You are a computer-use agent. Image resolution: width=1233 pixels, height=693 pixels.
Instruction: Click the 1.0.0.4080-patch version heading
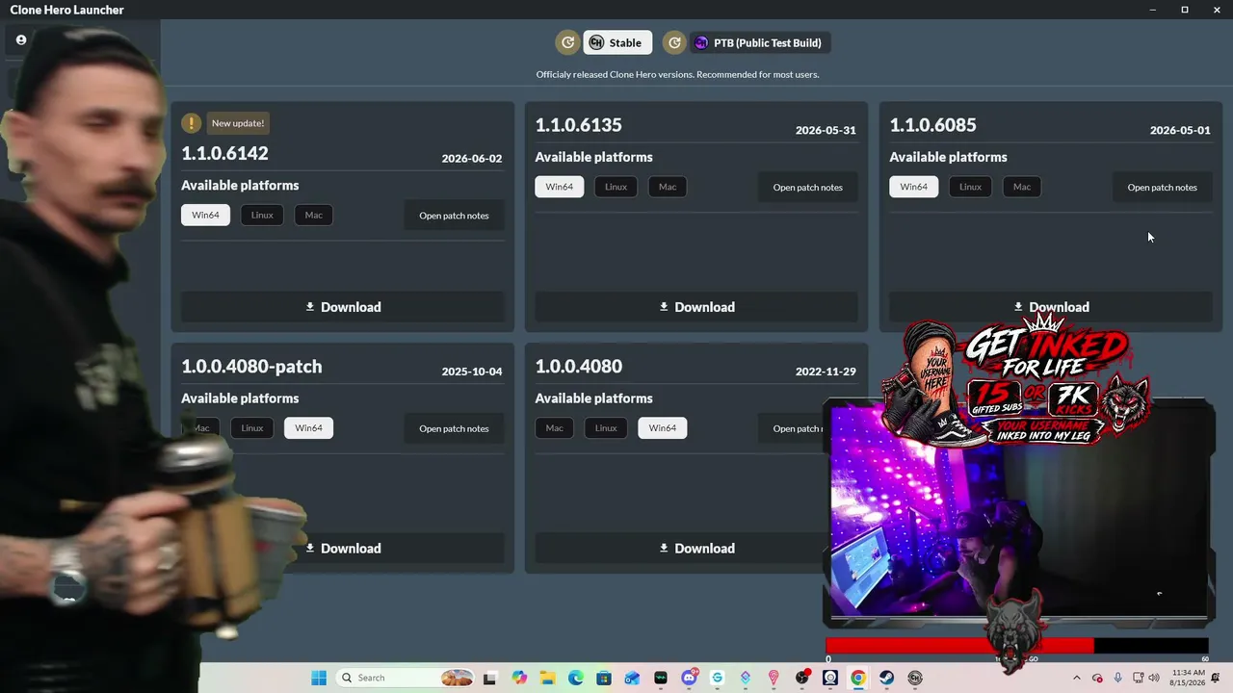pyautogui.click(x=252, y=367)
